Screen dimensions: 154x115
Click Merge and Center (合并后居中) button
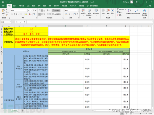coord(57,14)
